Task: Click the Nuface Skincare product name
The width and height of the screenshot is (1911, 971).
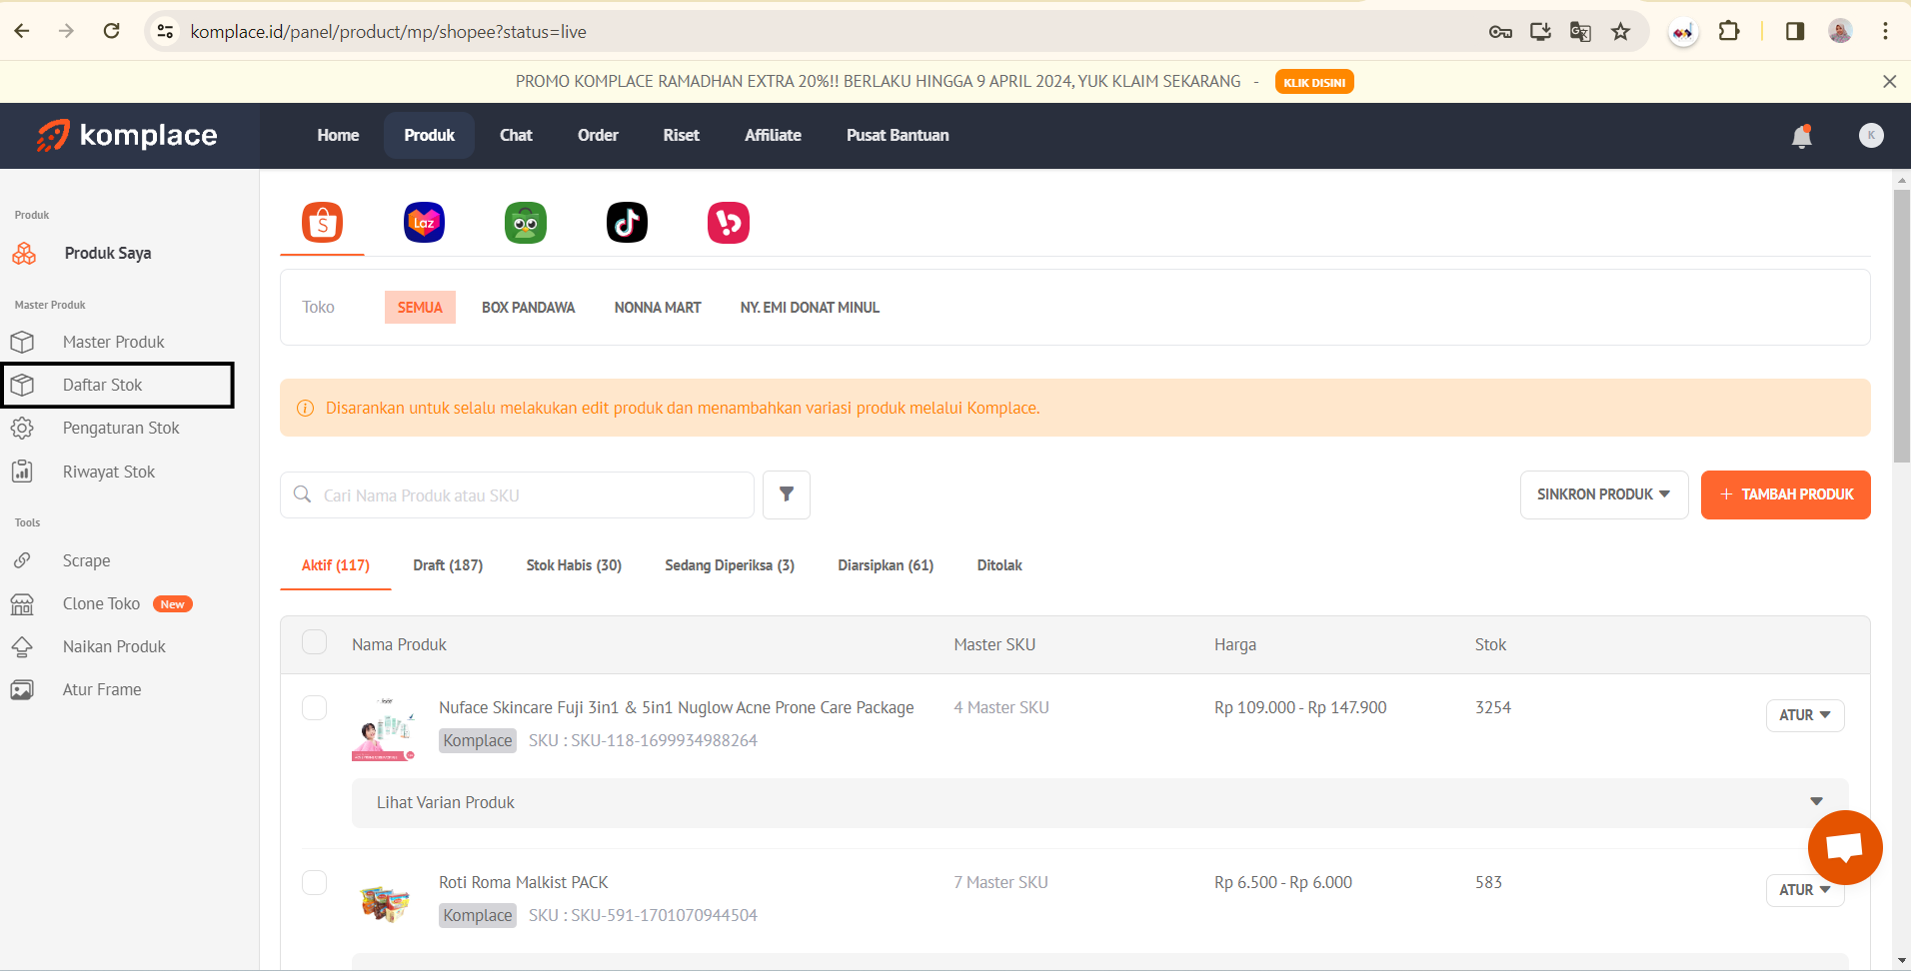Action: pyautogui.click(x=677, y=707)
